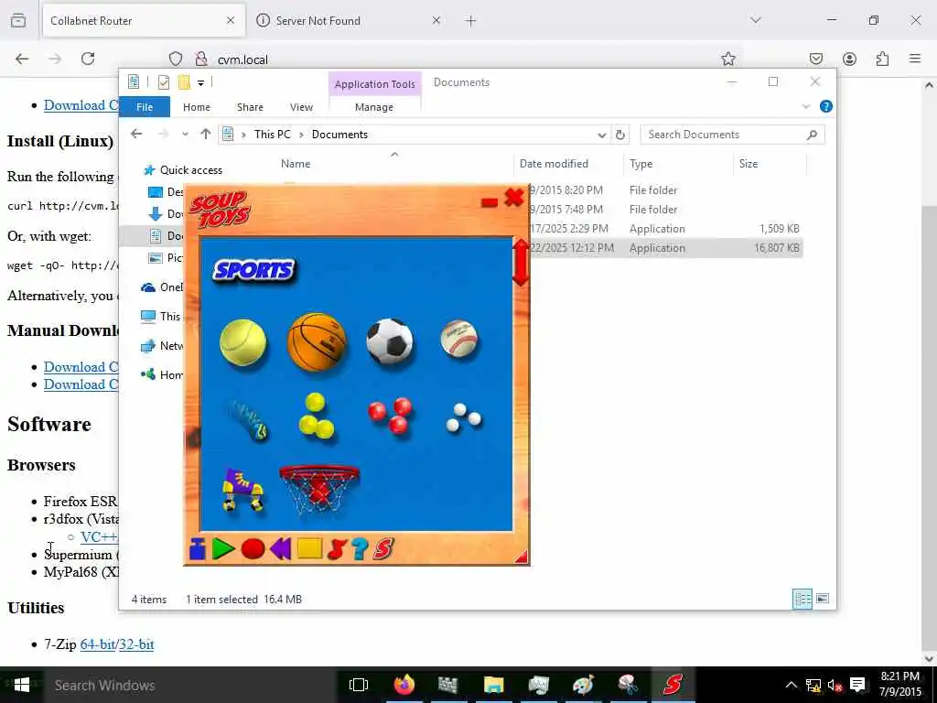
Task: Open a new Firefox tab
Action: [x=471, y=21]
